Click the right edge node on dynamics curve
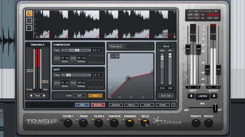Screen dimensions: 245x137 pyautogui.click(x=153, y=72)
